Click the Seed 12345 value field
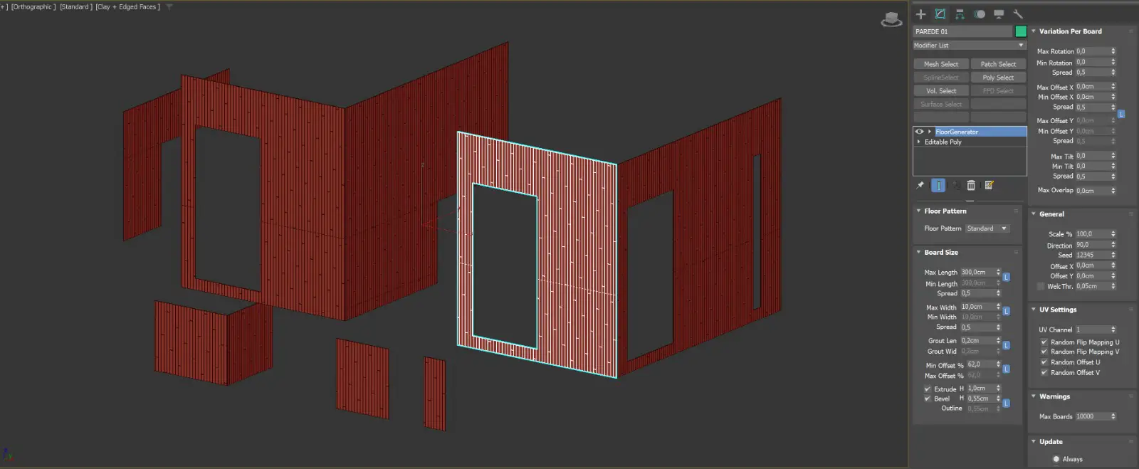 1092,255
